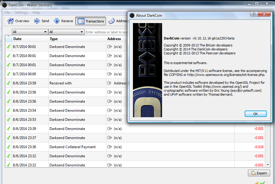Click confirmed checkmark for 8/6/2014 23:59 row
Viewport: 275px width, 184px height.
click(x=8, y=83)
